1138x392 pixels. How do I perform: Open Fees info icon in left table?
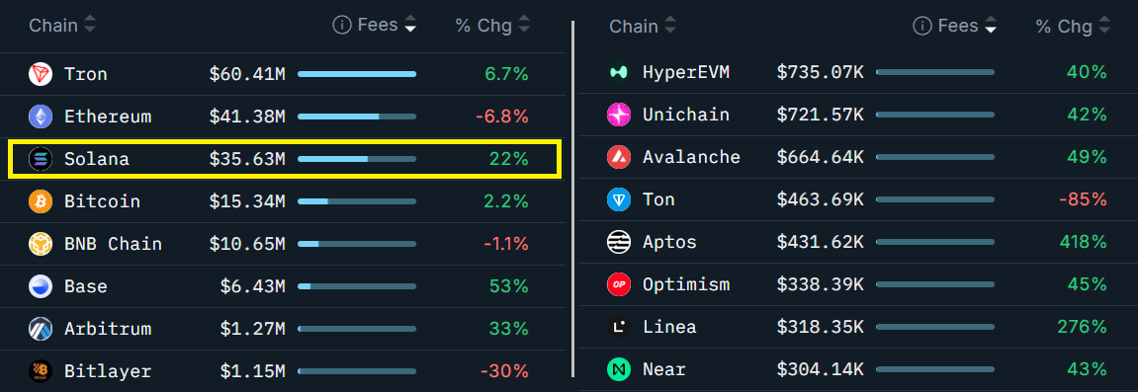(342, 26)
